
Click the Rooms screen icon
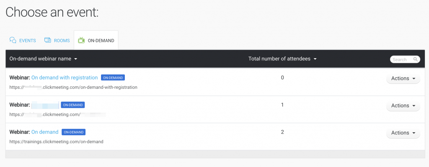(48, 40)
